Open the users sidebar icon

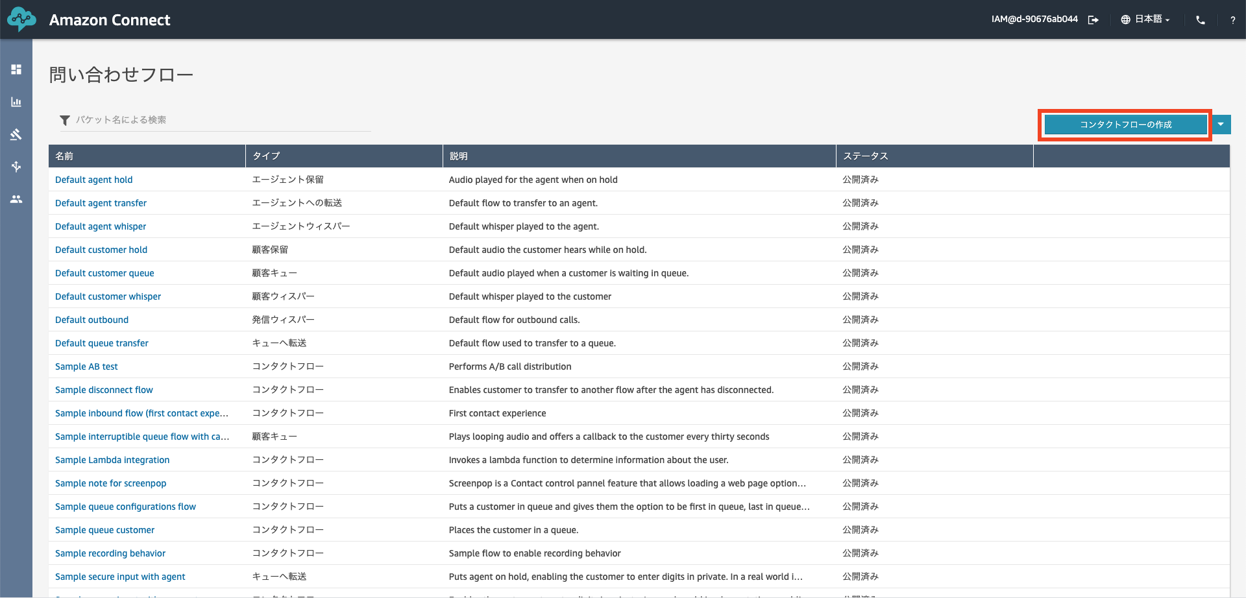click(x=16, y=199)
